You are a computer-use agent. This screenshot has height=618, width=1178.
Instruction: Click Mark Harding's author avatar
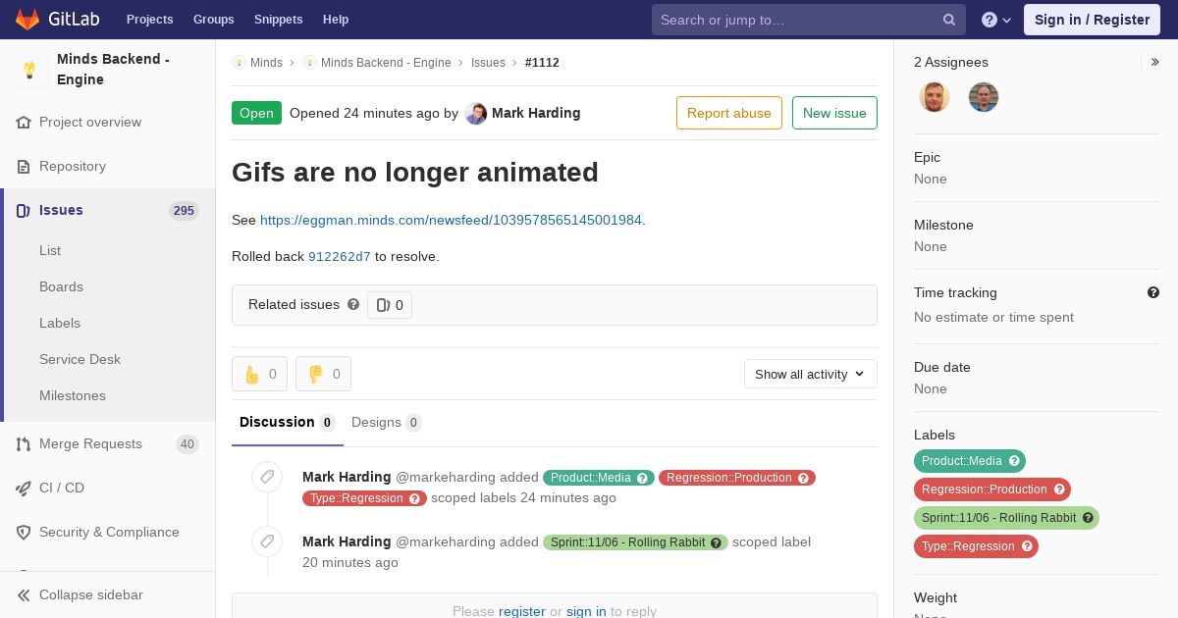coord(476,113)
